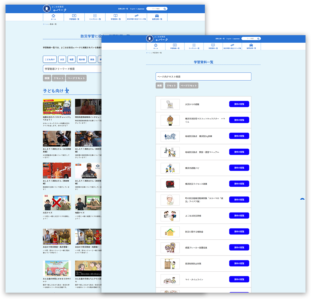Viewport: 311px width, 299px height.
Task: Click ホーム breadcrumb in back window
Action: point(45,24)
